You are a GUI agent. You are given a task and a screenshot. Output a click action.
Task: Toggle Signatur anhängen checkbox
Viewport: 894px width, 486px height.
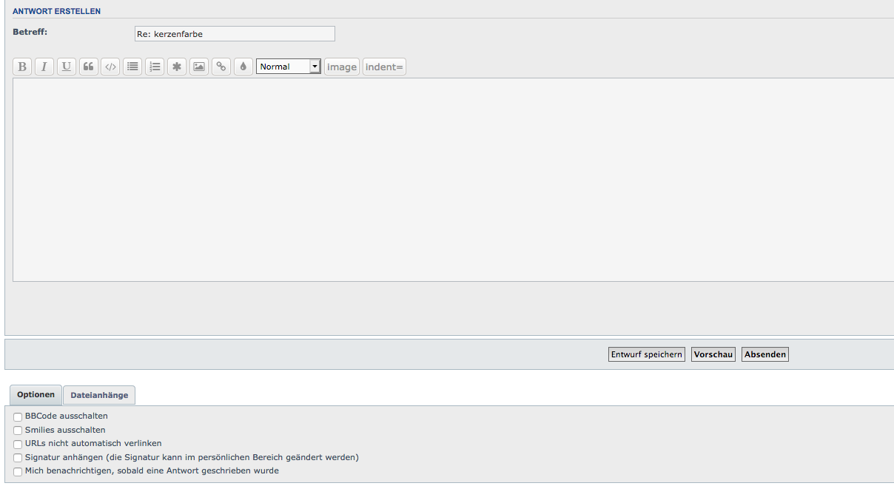18,459
